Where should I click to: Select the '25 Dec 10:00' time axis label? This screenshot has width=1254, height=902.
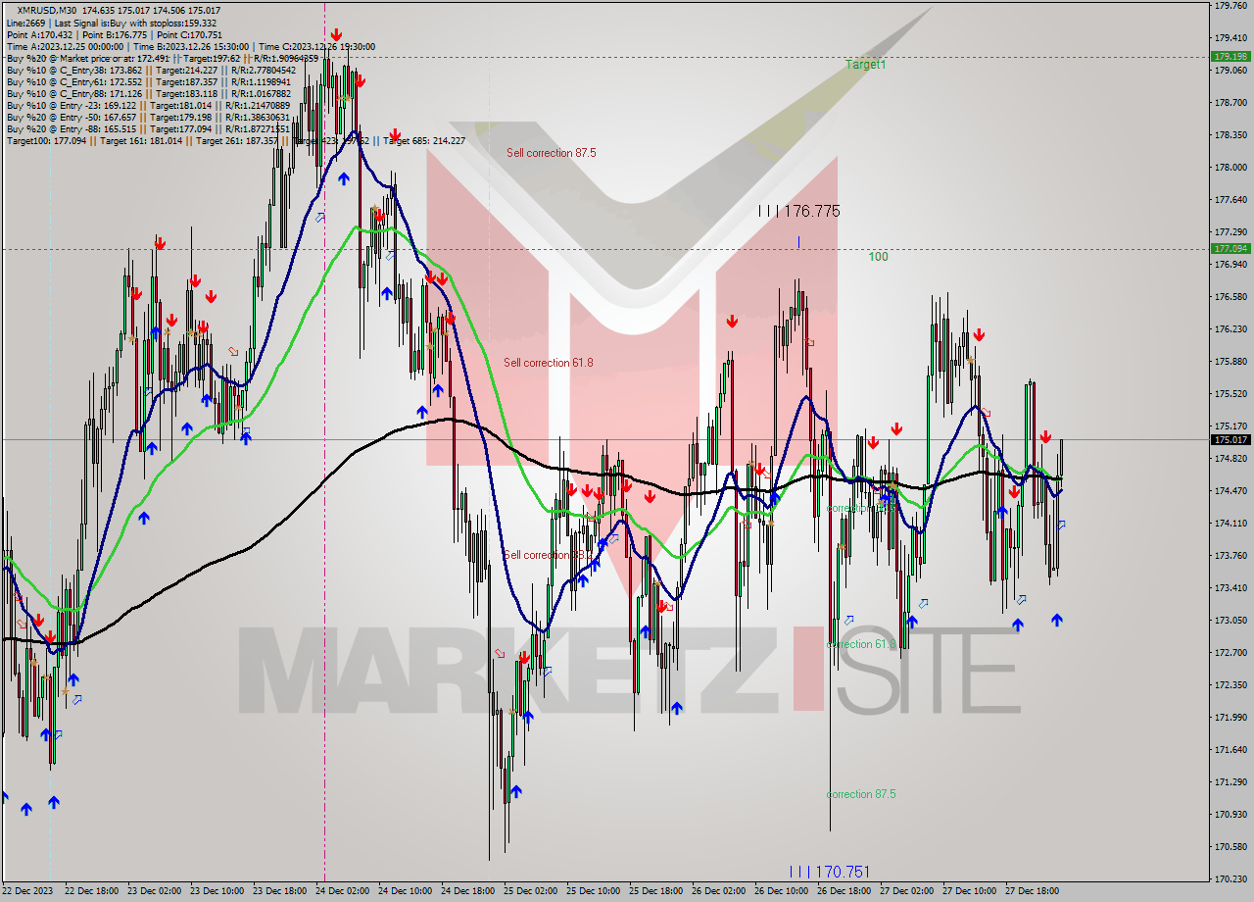(x=593, y=891)
